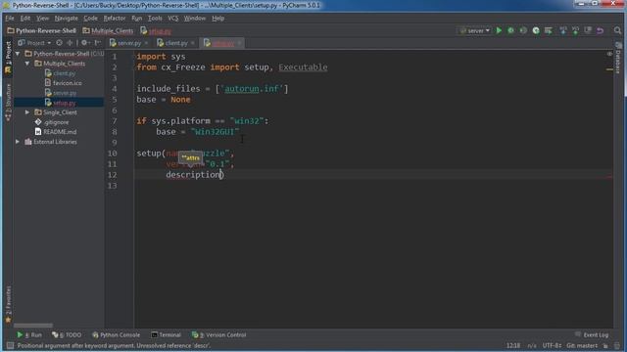Open the Tools menu

pyautogui.click(x=155, y=19)
